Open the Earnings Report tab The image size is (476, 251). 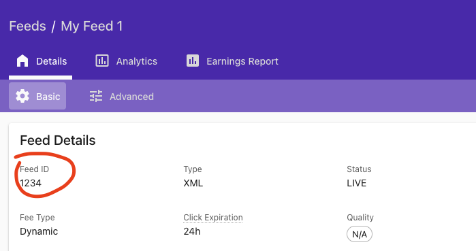[x=232, y=61]
